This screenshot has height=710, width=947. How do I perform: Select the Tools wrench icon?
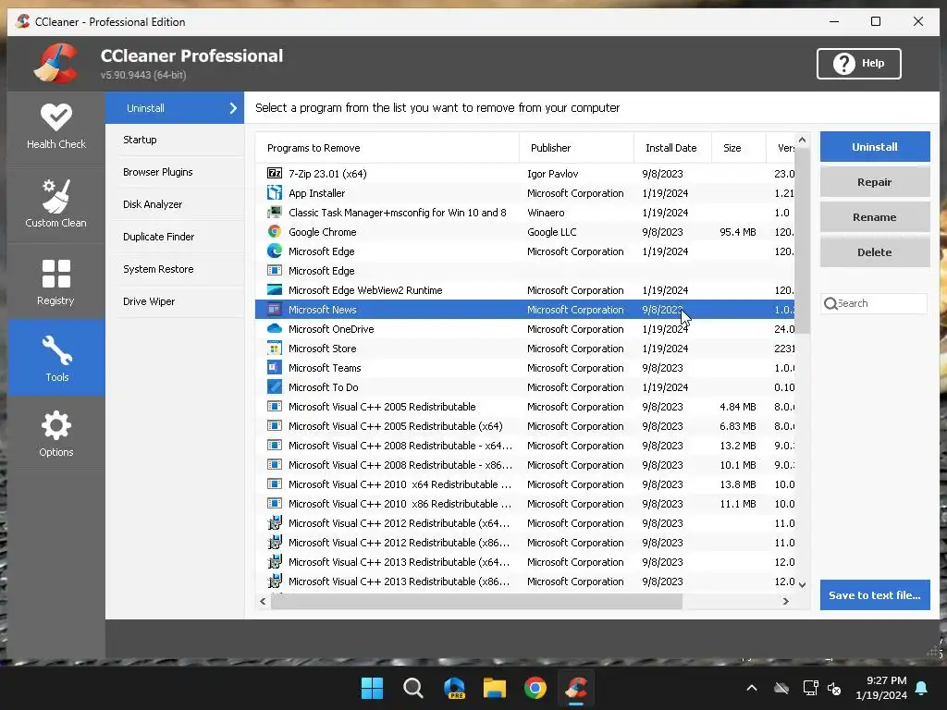56,350
